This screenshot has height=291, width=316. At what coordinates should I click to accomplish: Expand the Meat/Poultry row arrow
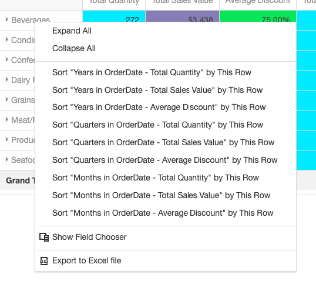coord(7,119)
